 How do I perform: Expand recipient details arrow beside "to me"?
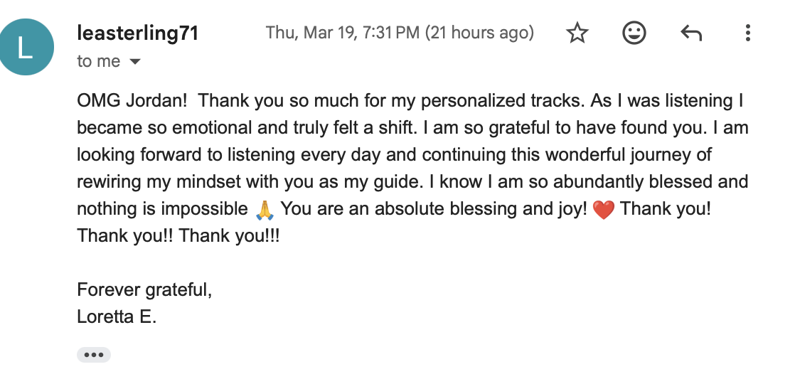134,62
